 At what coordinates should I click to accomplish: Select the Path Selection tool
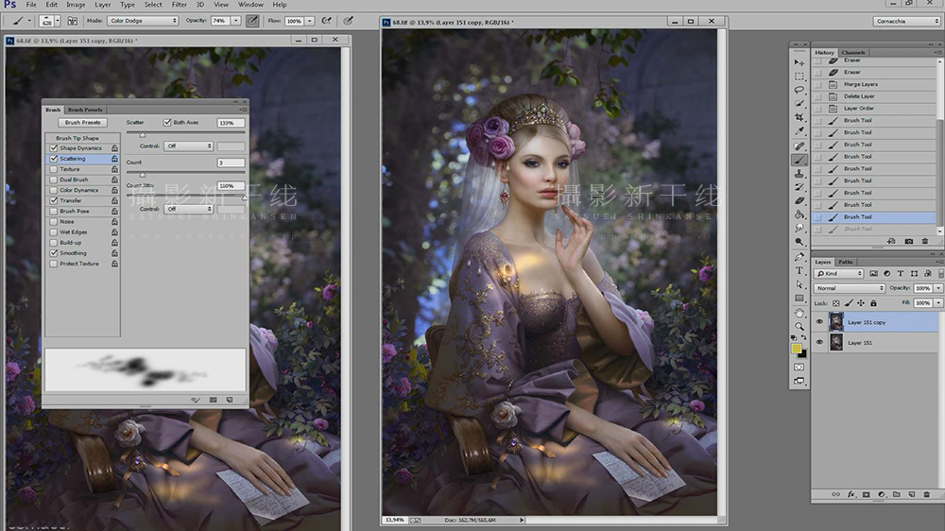(x=799, y=284)
